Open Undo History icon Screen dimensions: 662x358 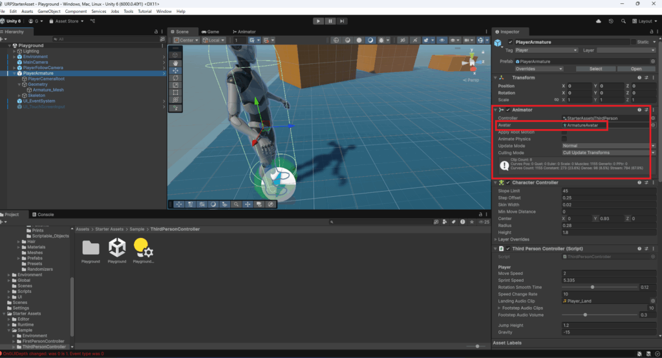click(611, 21)
